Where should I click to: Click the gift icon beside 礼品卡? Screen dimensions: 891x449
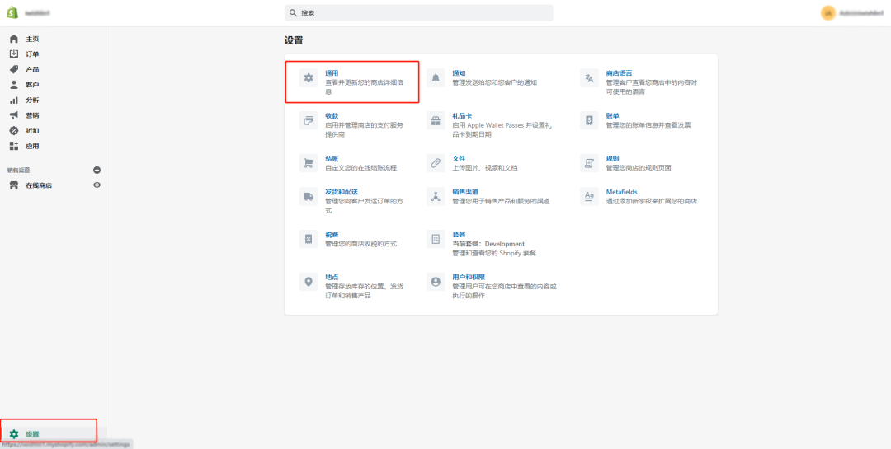[436, 120]
